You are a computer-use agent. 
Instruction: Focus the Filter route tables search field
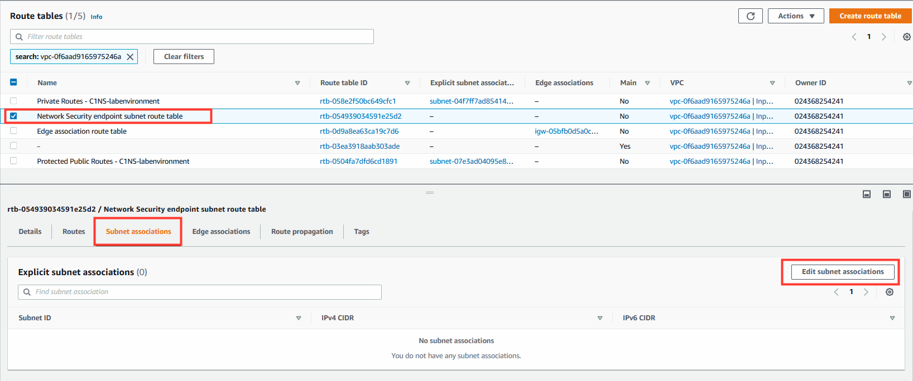click(x=192, y=37)
